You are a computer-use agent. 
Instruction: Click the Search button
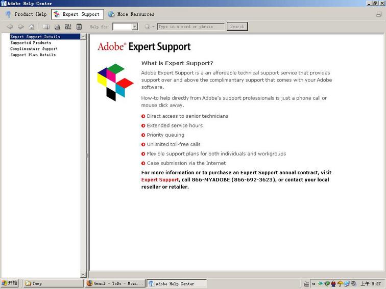(237, 27)
